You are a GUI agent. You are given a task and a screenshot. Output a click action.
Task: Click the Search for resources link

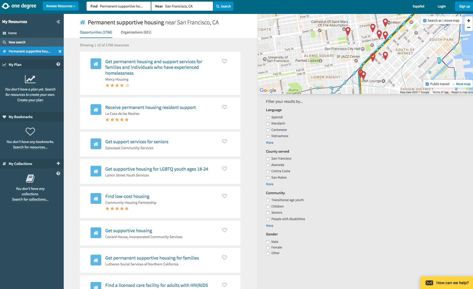[x=30, y=147]
